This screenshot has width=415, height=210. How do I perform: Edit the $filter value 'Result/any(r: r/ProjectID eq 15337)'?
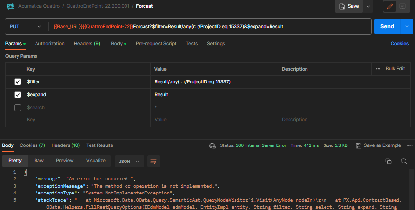click(214, 82)
